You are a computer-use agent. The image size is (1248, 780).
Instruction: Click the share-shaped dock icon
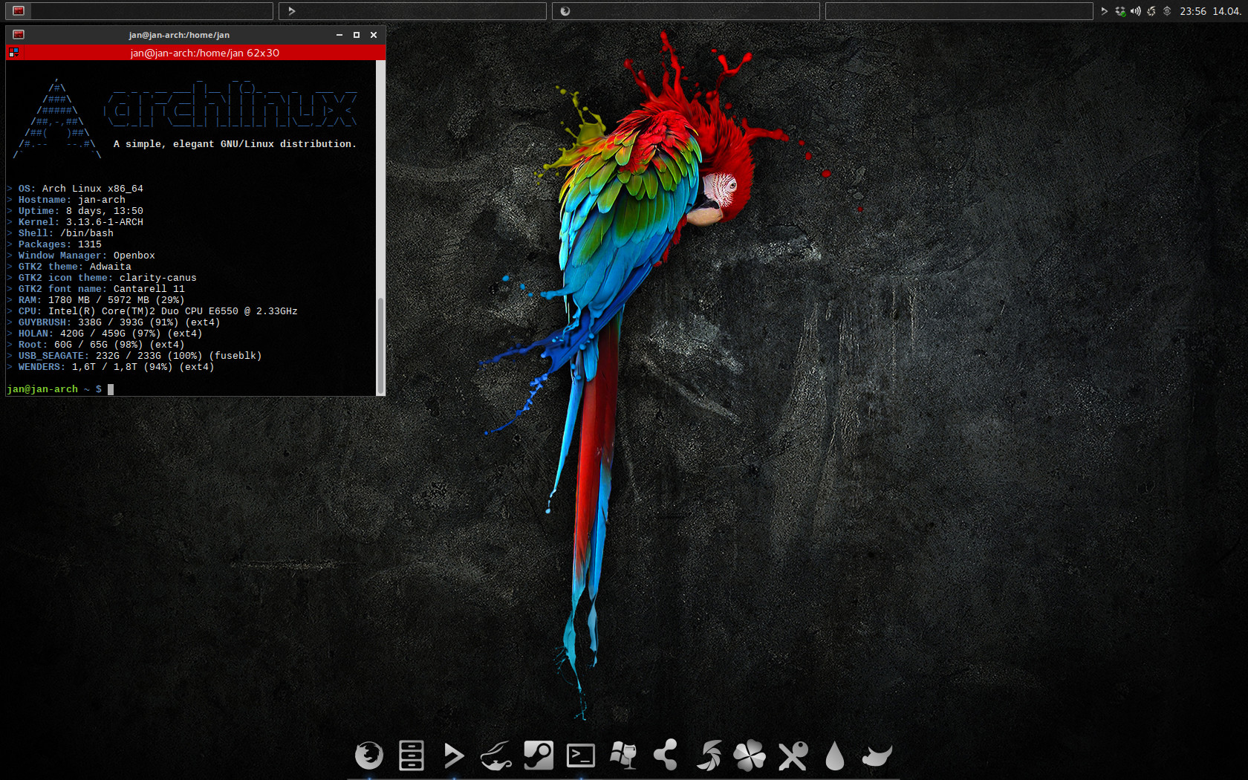665,755
